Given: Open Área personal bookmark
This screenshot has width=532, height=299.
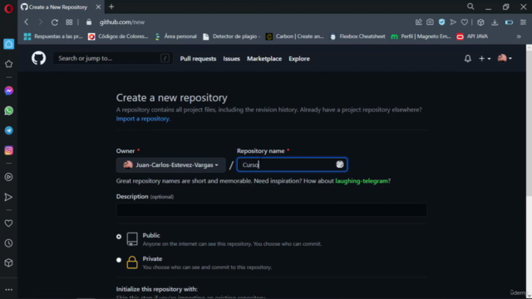Looking at the screenshot, I should [175, 37].
